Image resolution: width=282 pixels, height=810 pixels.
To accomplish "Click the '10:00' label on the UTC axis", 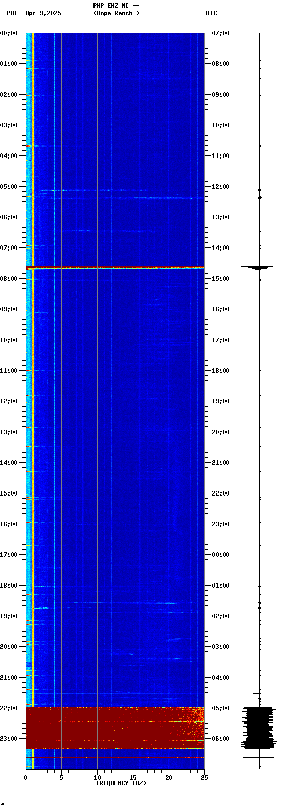I will (x=221, y=125).
